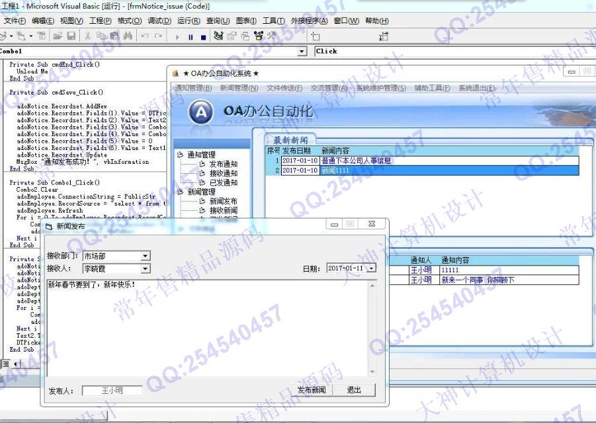Image resolution: width=596 pixels, height=423 pixels.
Task: Open the 接收人 dropdown arrow
Action: 146,269
